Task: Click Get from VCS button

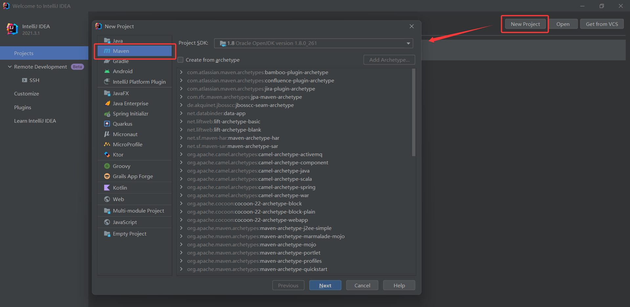Action: coord(602,24)
